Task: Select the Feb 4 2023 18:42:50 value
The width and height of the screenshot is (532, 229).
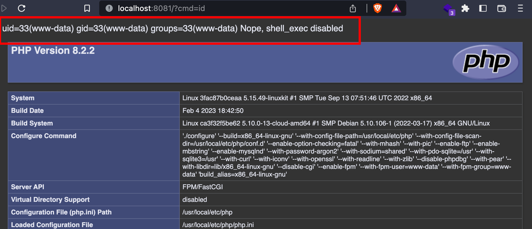Action: (x=213, y=111)
